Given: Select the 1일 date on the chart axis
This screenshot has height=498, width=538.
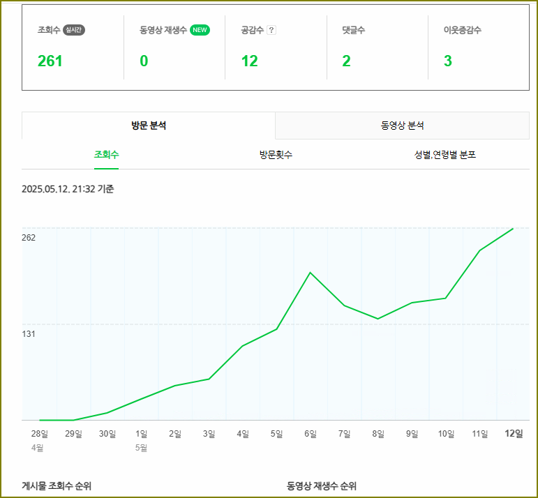Looking at the screenshot, I should click(x=141, y=434).
